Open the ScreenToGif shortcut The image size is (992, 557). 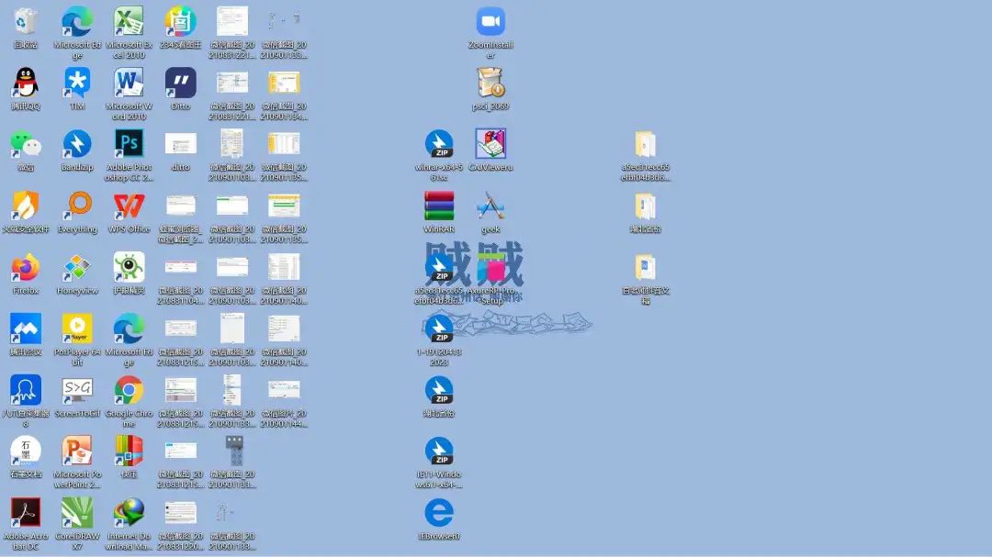77,390
